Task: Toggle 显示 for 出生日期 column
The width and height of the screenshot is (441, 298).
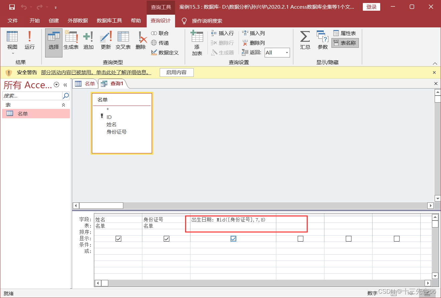Action: 234,239
